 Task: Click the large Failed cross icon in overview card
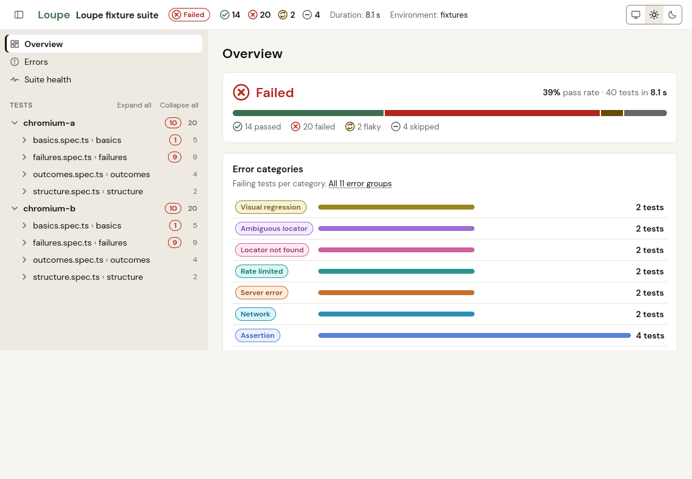click(241, 93)
